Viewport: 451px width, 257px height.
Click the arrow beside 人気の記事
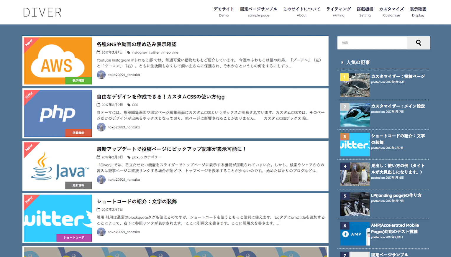point(342,62)
